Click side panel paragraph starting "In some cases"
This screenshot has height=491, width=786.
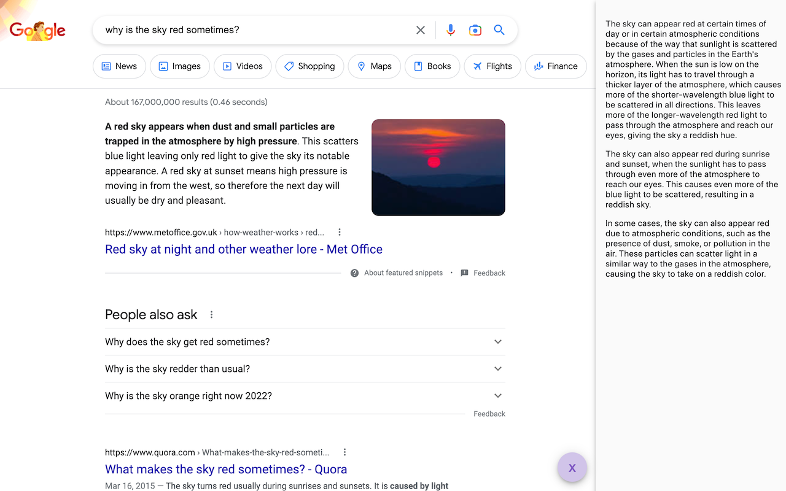(688, 249)
